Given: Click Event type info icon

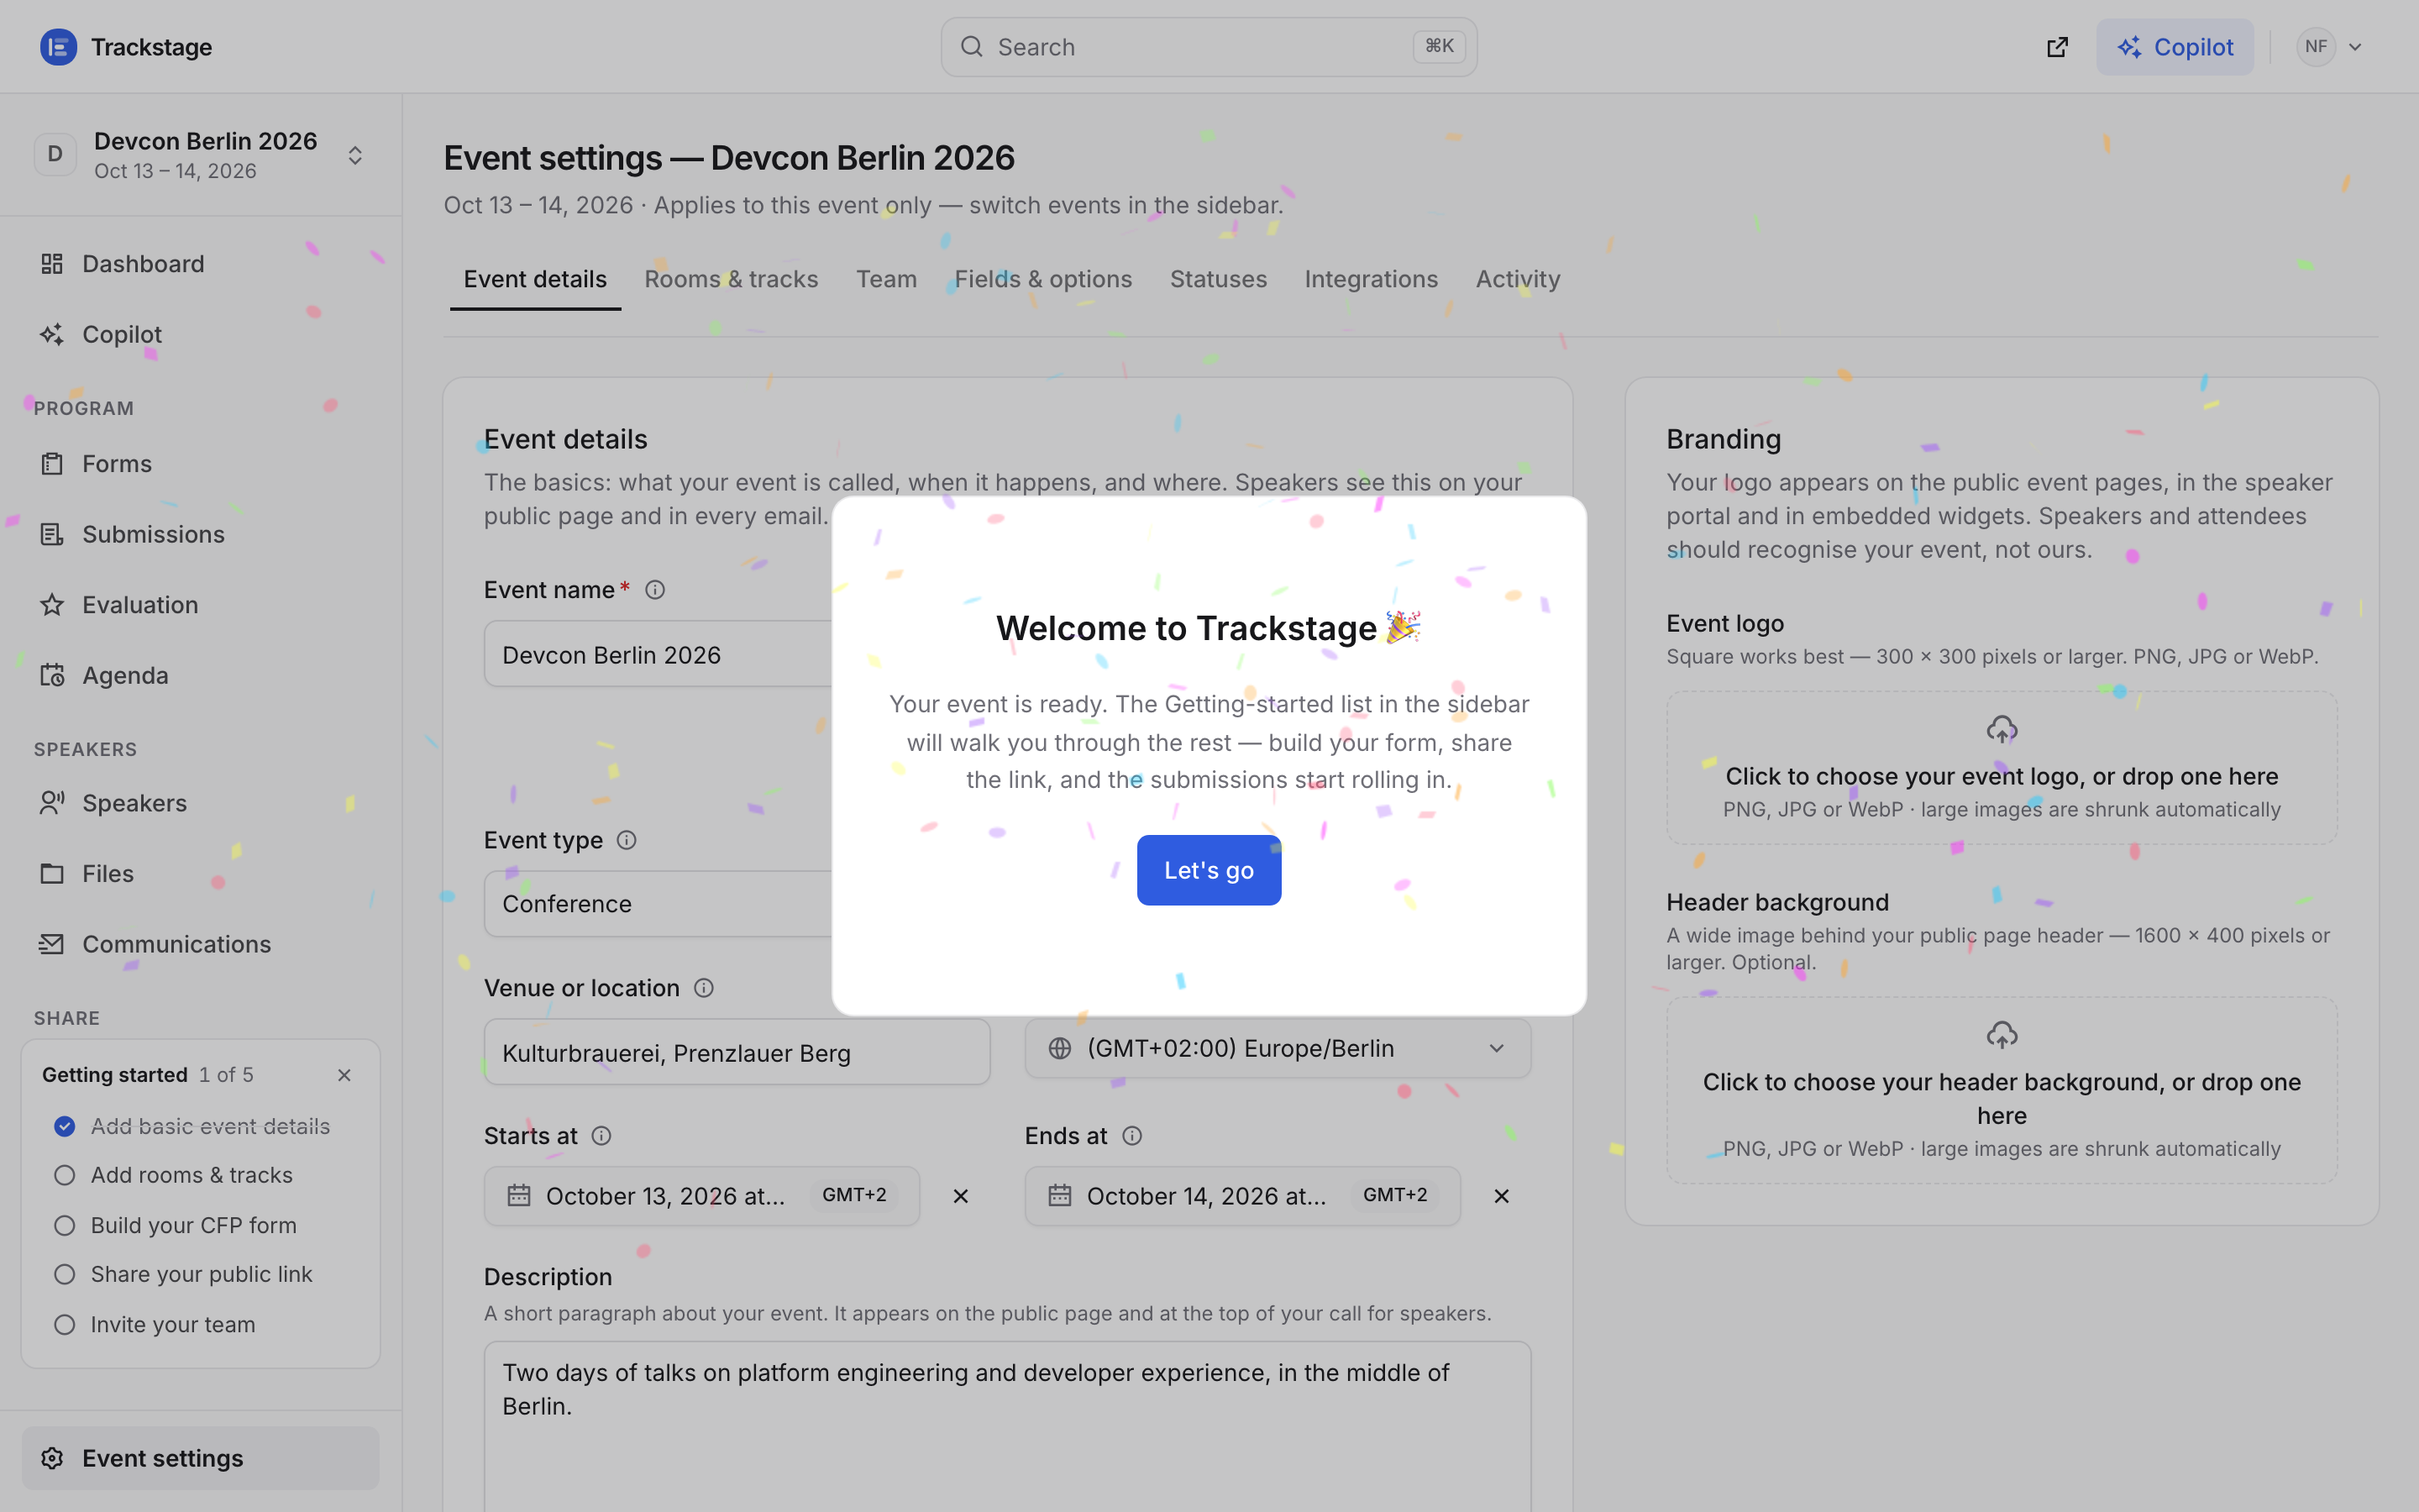Looking at the screenshot, I should (626, 840).
